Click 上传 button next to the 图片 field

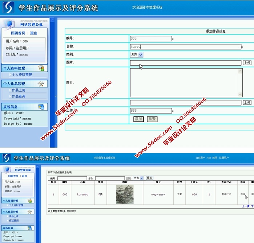click(x=247, y=63)
